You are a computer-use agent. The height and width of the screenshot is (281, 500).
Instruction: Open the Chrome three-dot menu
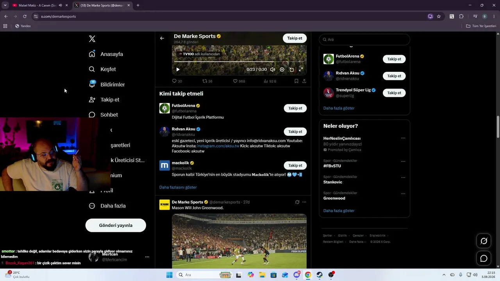click(494, 16)
